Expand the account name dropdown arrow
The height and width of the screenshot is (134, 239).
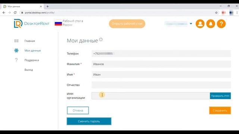[191, 24]
